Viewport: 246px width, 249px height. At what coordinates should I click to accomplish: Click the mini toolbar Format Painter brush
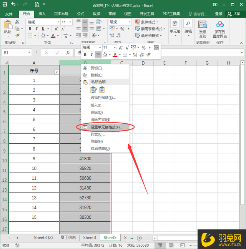pos(148,55)
